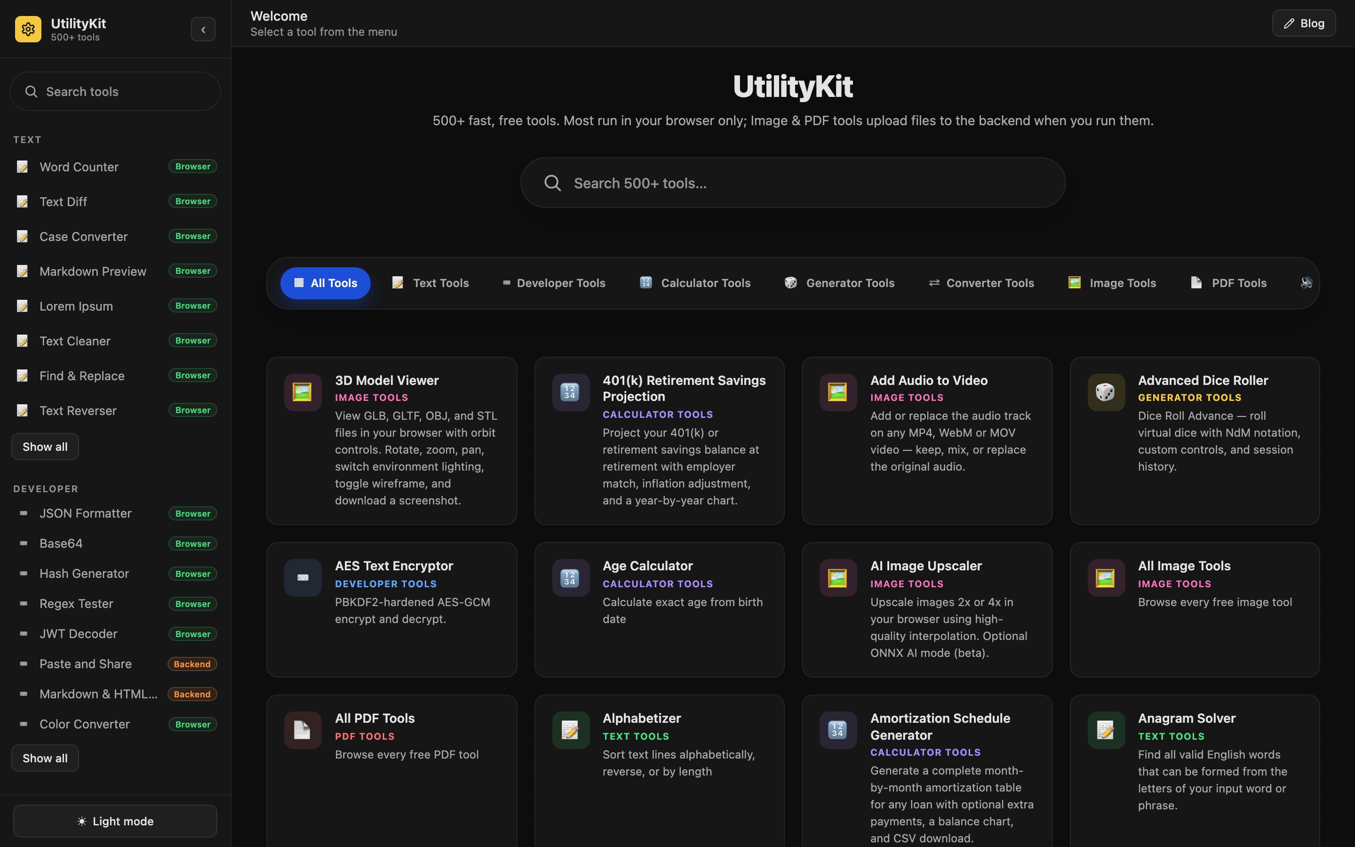This screenshot has height=847, width=1355.
Task: Click the Hash Generator keyboard icon
Action: [24, 573]
